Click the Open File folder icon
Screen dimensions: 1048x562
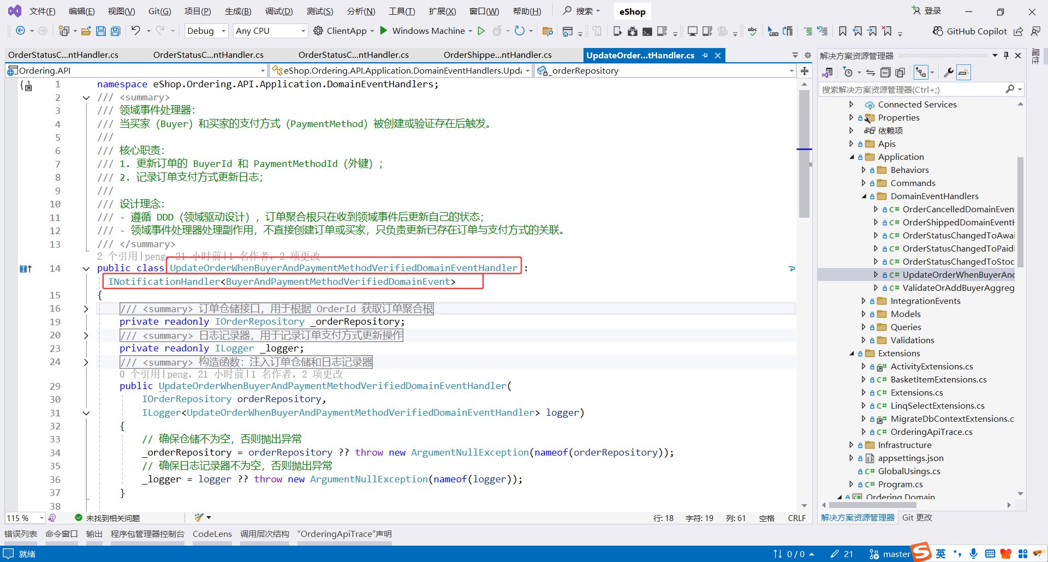coord(86,31)
